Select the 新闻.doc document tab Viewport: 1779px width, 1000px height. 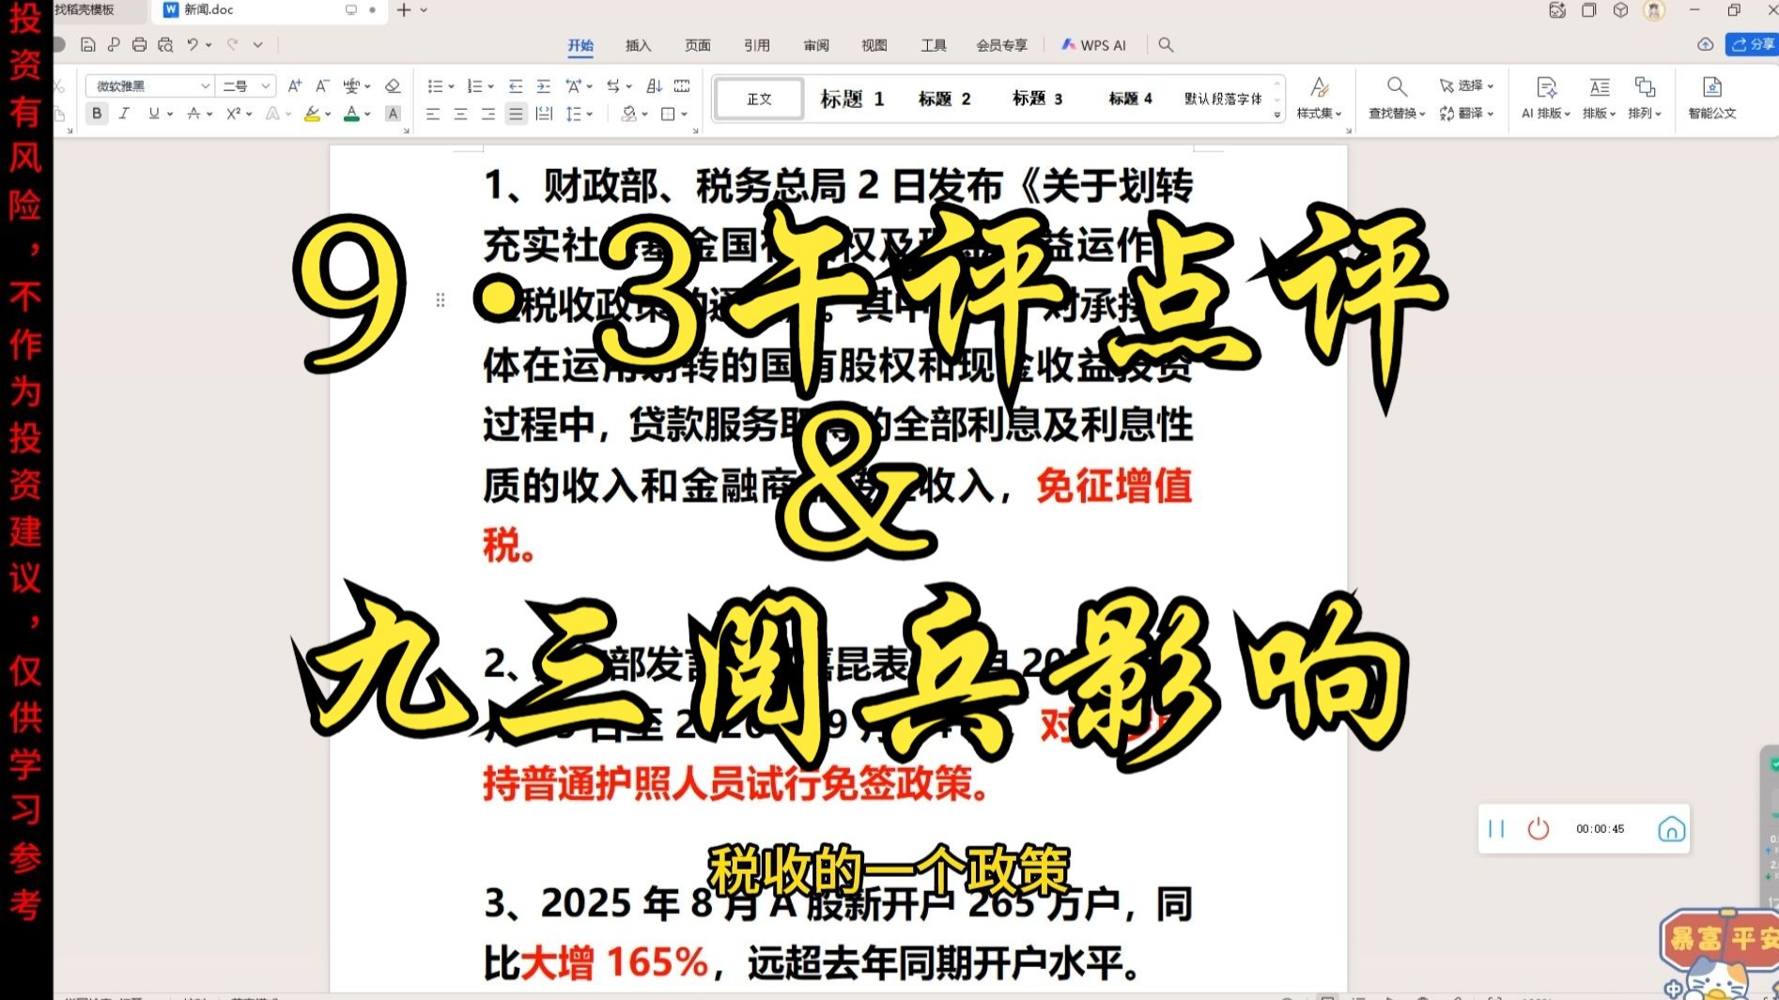pyautogui.click(x=268, y=10)
